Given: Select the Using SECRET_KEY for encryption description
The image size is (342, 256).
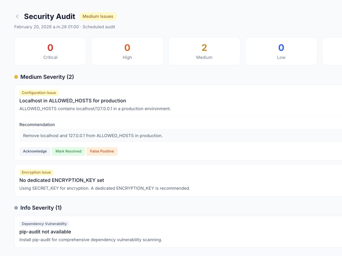Looking at the screenshot, I should pos(105,188).
